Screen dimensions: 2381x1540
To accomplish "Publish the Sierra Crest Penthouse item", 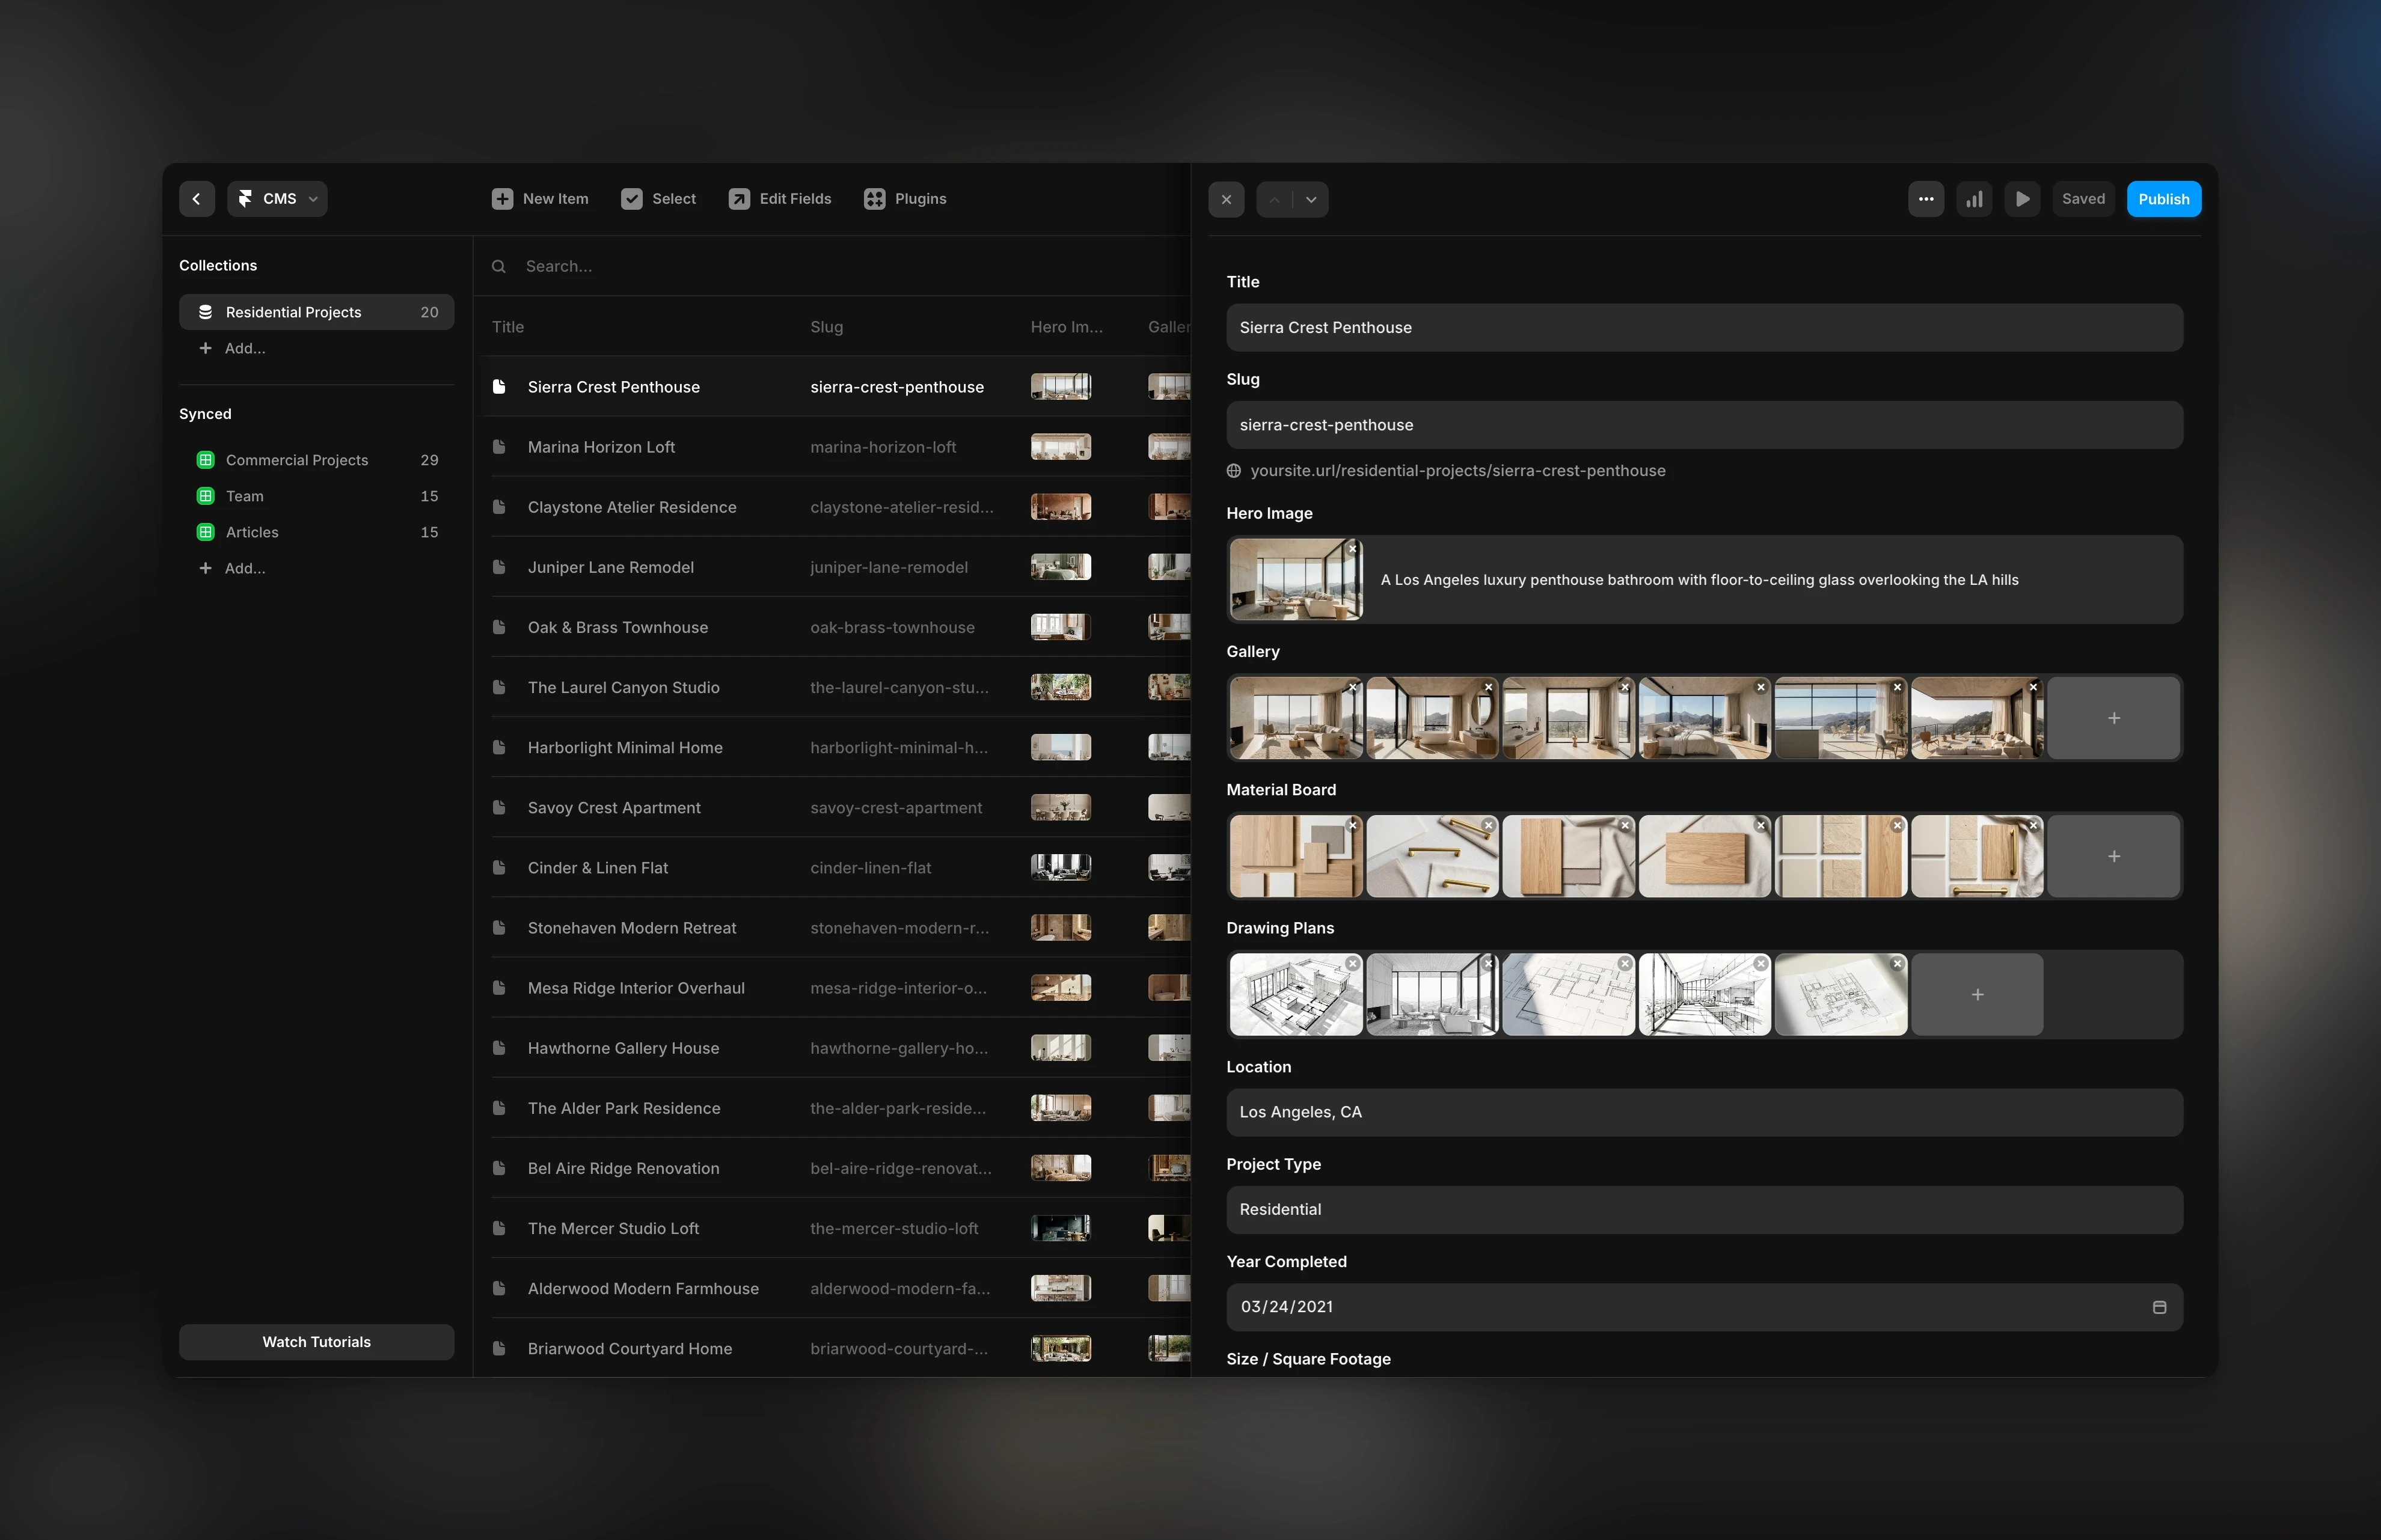I will tap(2163, 198).
